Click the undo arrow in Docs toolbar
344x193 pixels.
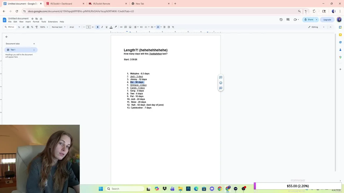19,27
